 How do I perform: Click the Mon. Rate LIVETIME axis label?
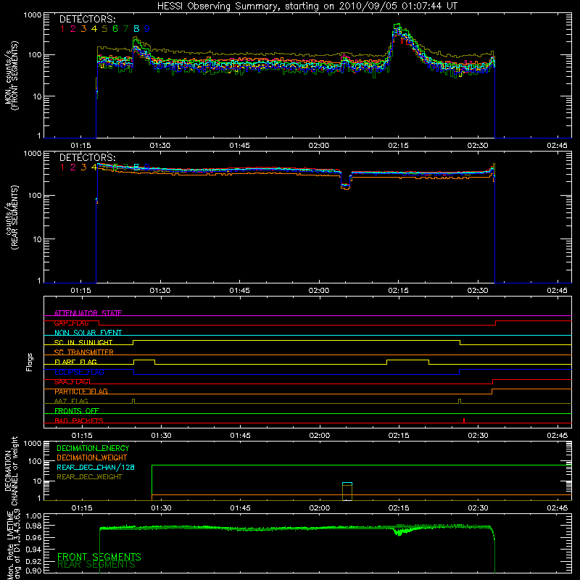[x=13, y=544]
